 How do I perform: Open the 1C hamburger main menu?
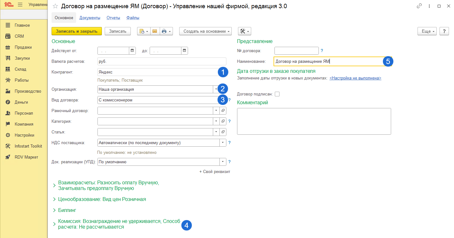click(20, 5)
